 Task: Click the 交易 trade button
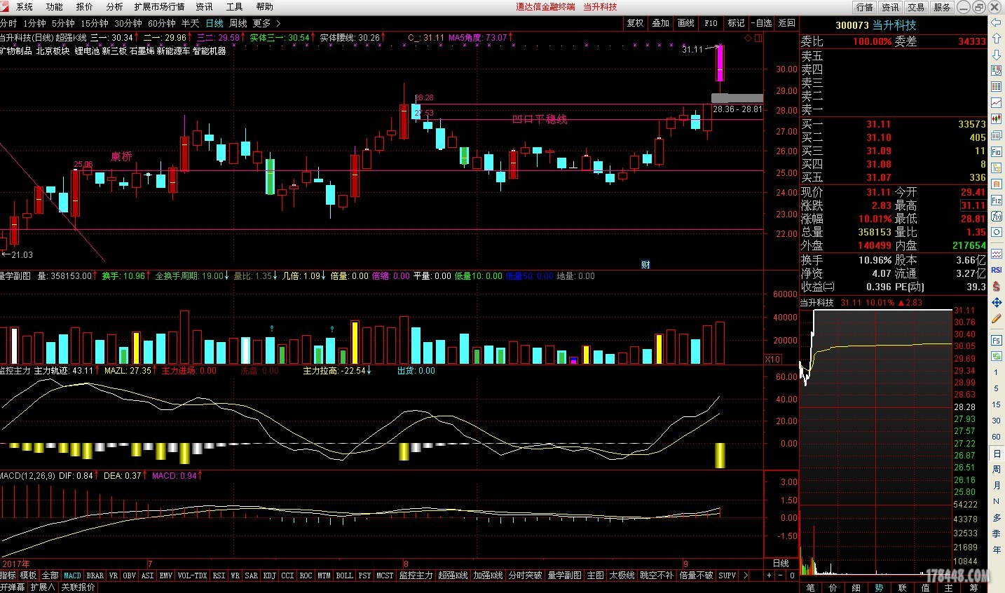coord(916,7)
